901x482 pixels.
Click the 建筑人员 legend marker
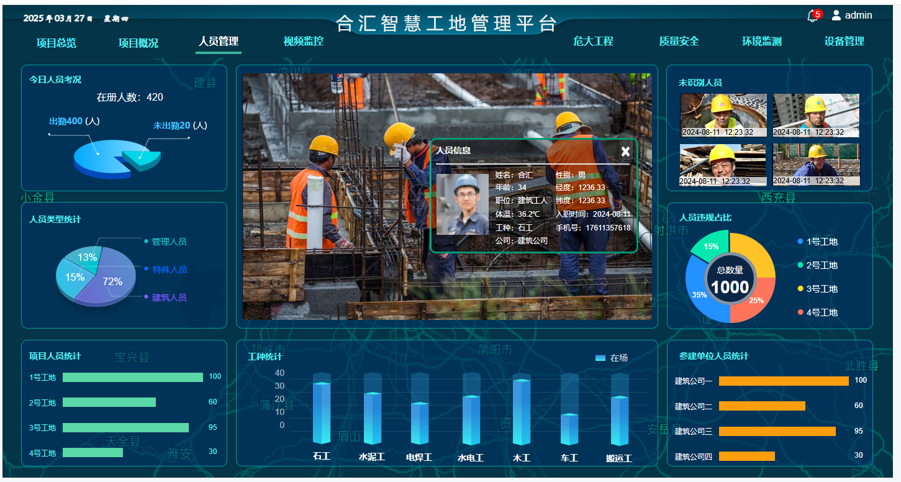tap(146, 297)
